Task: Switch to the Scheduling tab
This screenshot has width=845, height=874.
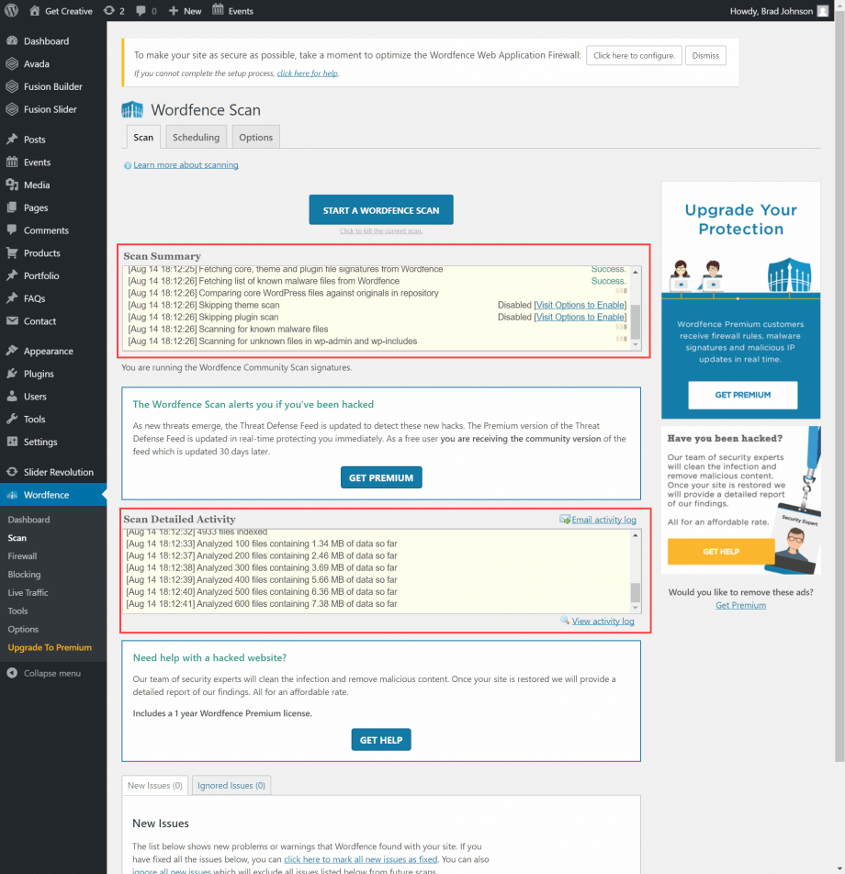Action: tap(196, 137)
